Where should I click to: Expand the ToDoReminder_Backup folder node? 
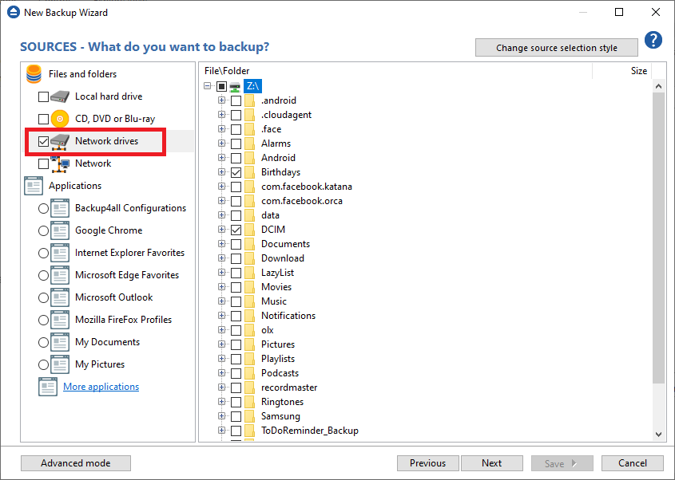click(x=222, y=430)
